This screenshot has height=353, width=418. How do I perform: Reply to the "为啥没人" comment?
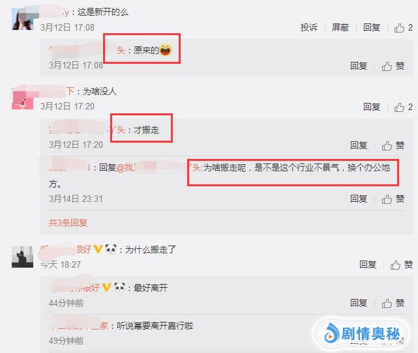pos(372,107)
